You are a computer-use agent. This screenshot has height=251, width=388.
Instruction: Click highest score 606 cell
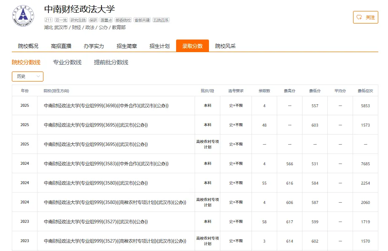pyautogui.click(x=289, y=202)
